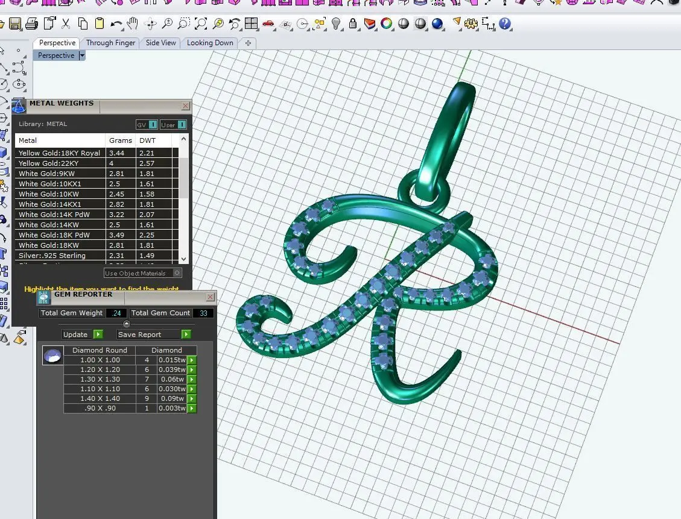Click the Undo View Change icon
The height and width of the screenshot is (519, 681).
click(x=235, y=24)
